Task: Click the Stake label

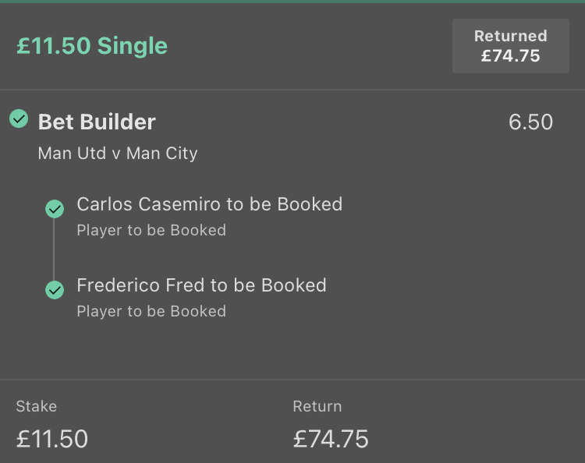Action: (36, 406)
